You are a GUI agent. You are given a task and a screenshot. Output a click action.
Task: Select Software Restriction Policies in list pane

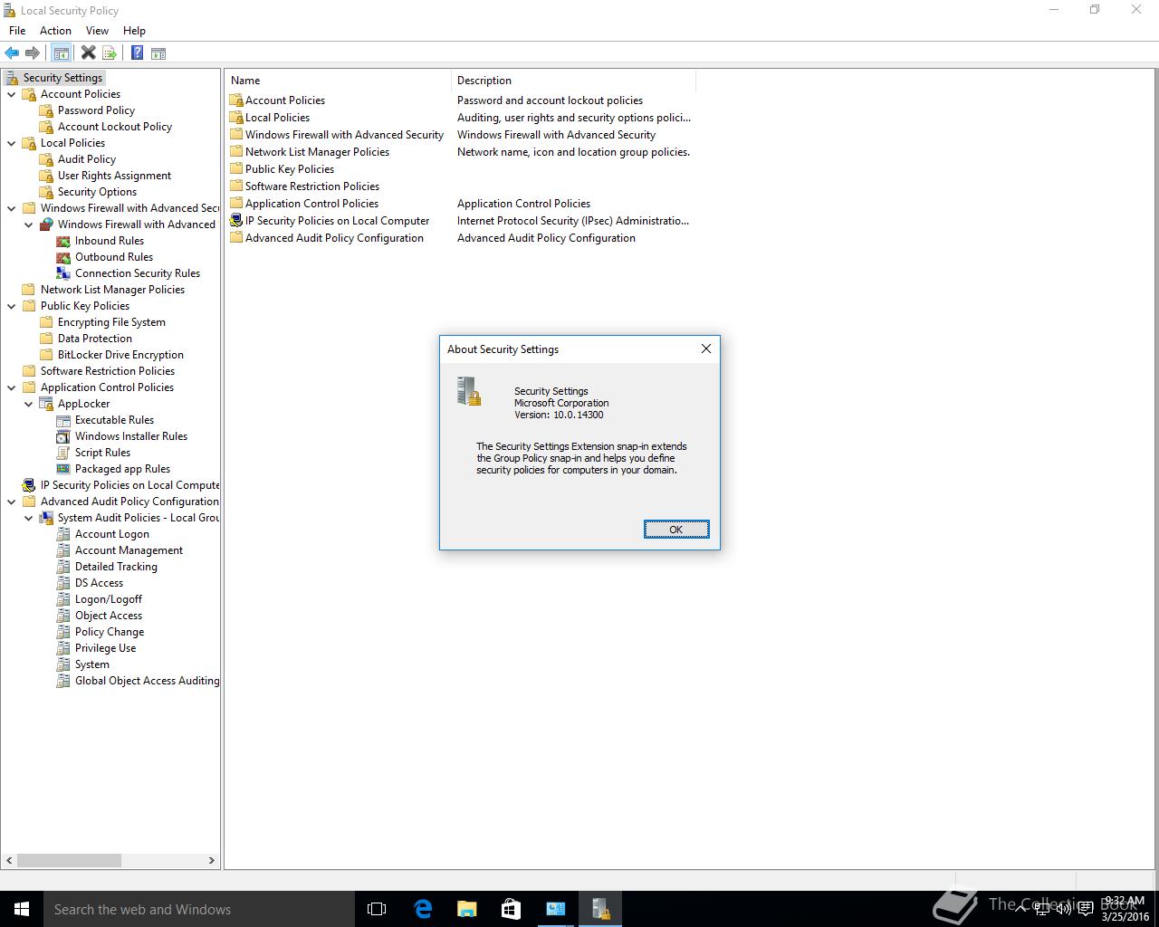(x=312, y=186)
